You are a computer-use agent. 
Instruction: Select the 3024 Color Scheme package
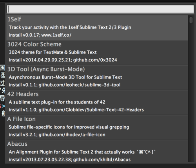click(x=97, y=53)
